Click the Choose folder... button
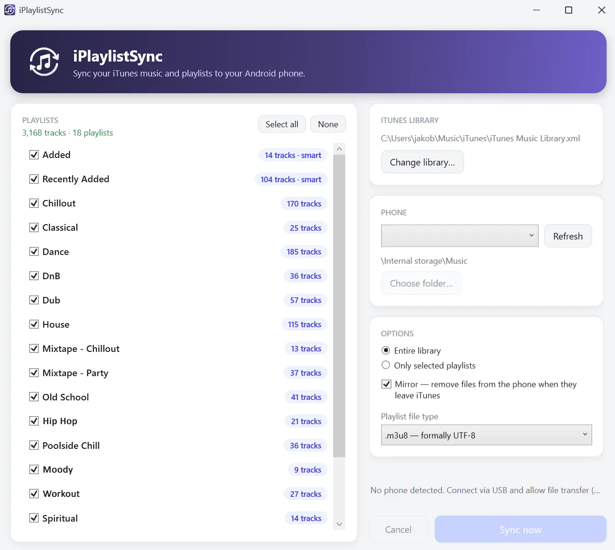 click(421, 283)
